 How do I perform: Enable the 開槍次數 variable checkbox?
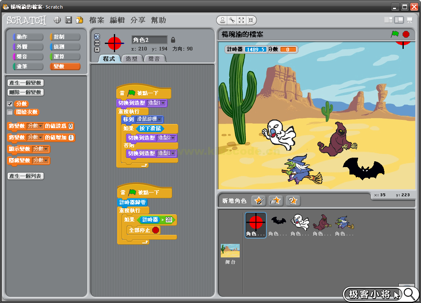coord(10,112)
